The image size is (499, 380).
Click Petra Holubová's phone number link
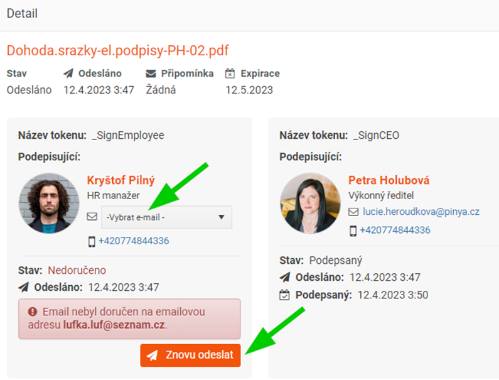[395, 230]
